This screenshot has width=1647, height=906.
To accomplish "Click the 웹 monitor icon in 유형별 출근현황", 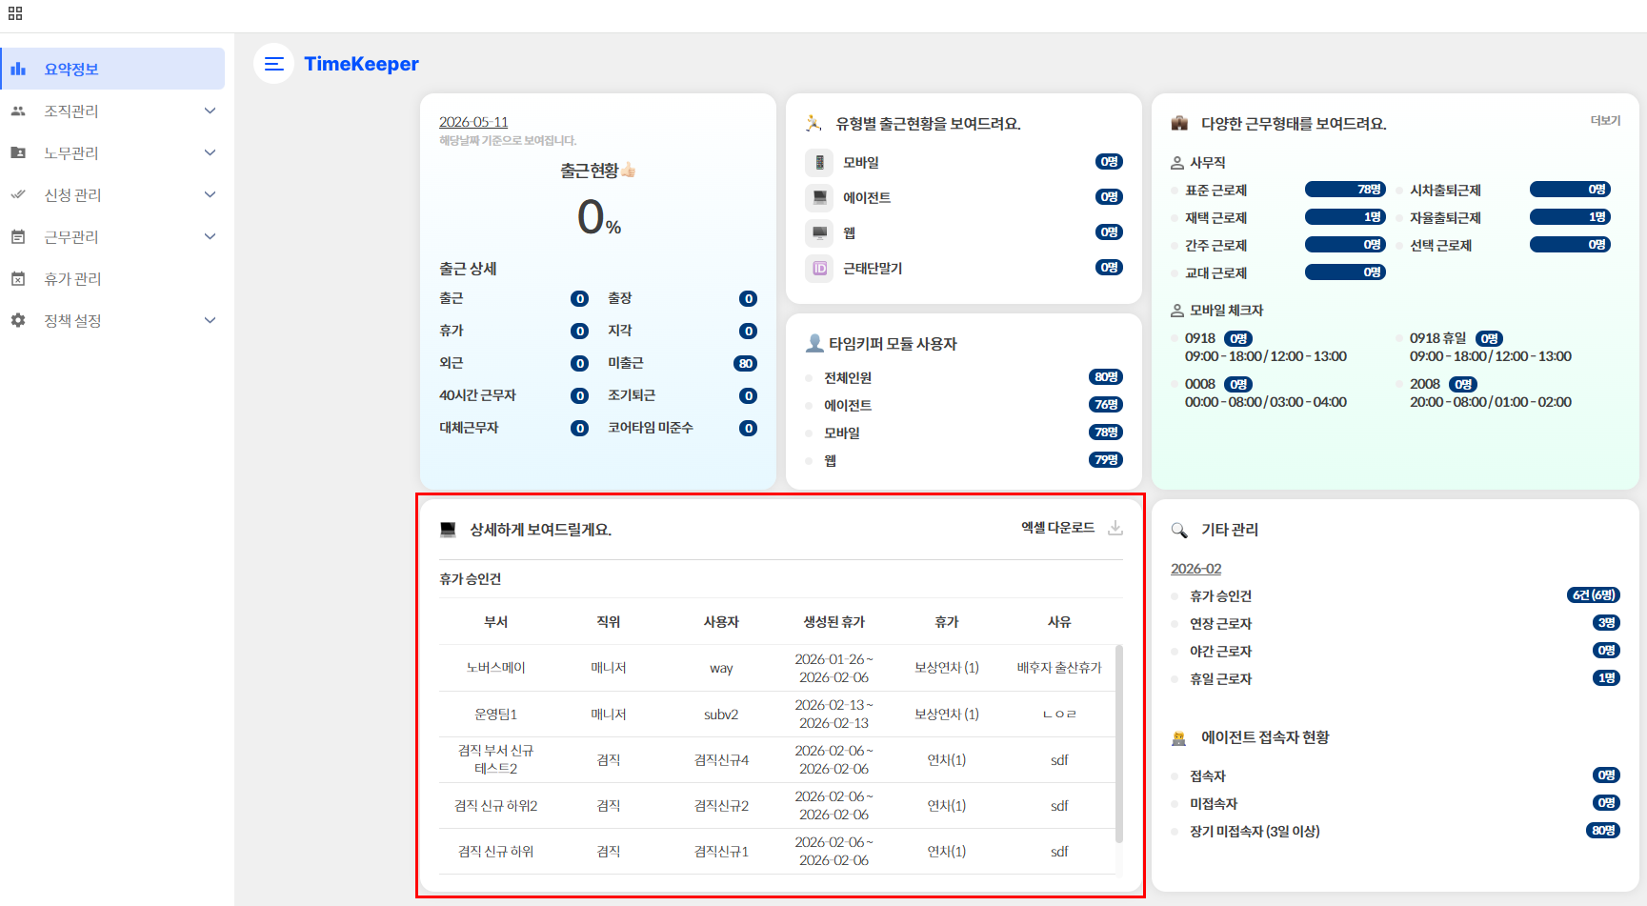I will (x=819, y=233).
